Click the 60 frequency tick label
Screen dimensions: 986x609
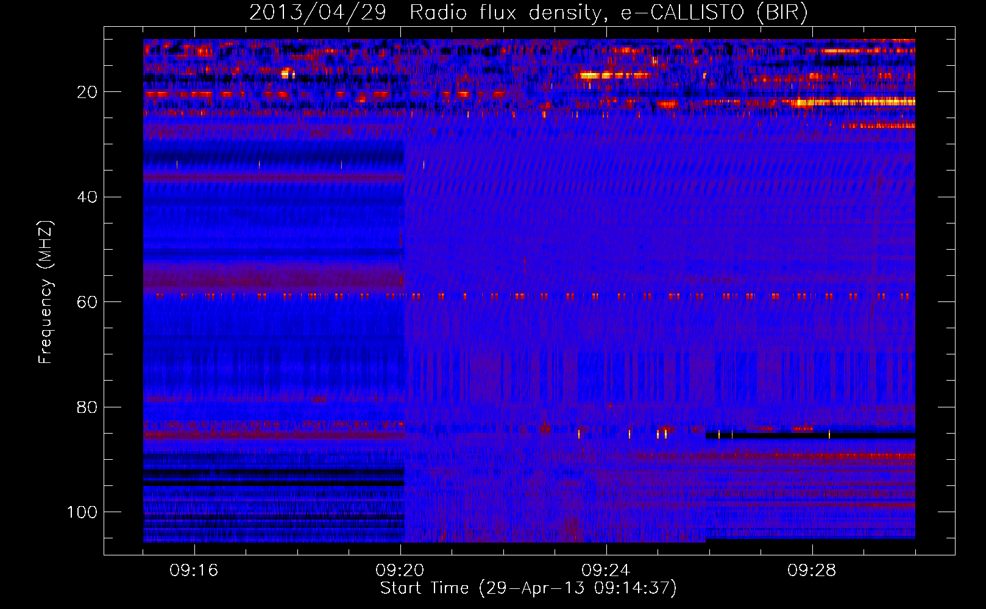(88, 302)
